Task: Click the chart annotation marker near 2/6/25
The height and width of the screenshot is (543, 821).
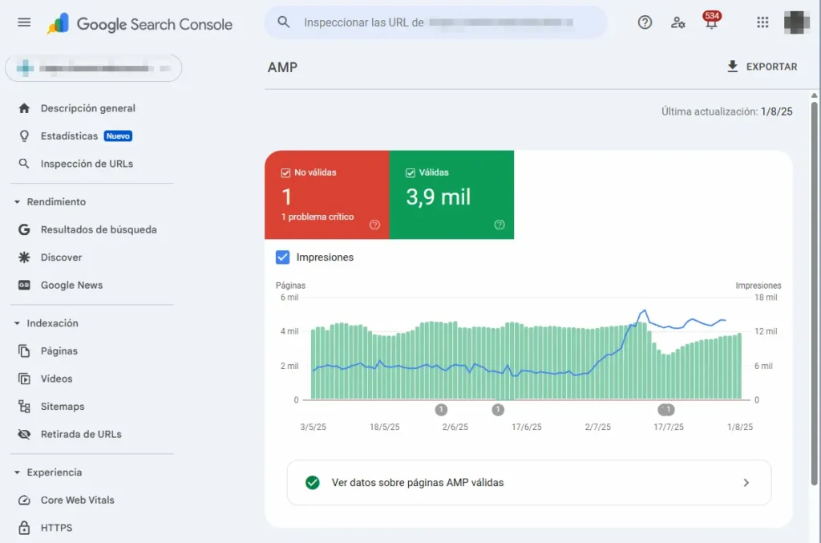Action: (441, 410)
